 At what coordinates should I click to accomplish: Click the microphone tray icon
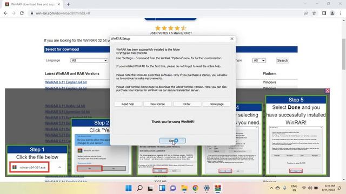[285, 188]
